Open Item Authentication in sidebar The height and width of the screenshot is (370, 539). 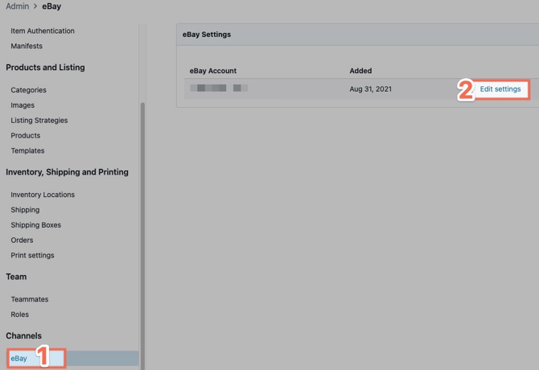[x=43, y=31]
